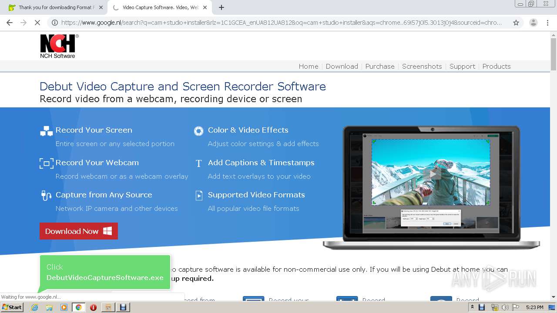The image size is (557, 313).
Task: Launch media player from the taskbar
Action: click(x=64, y=307)
